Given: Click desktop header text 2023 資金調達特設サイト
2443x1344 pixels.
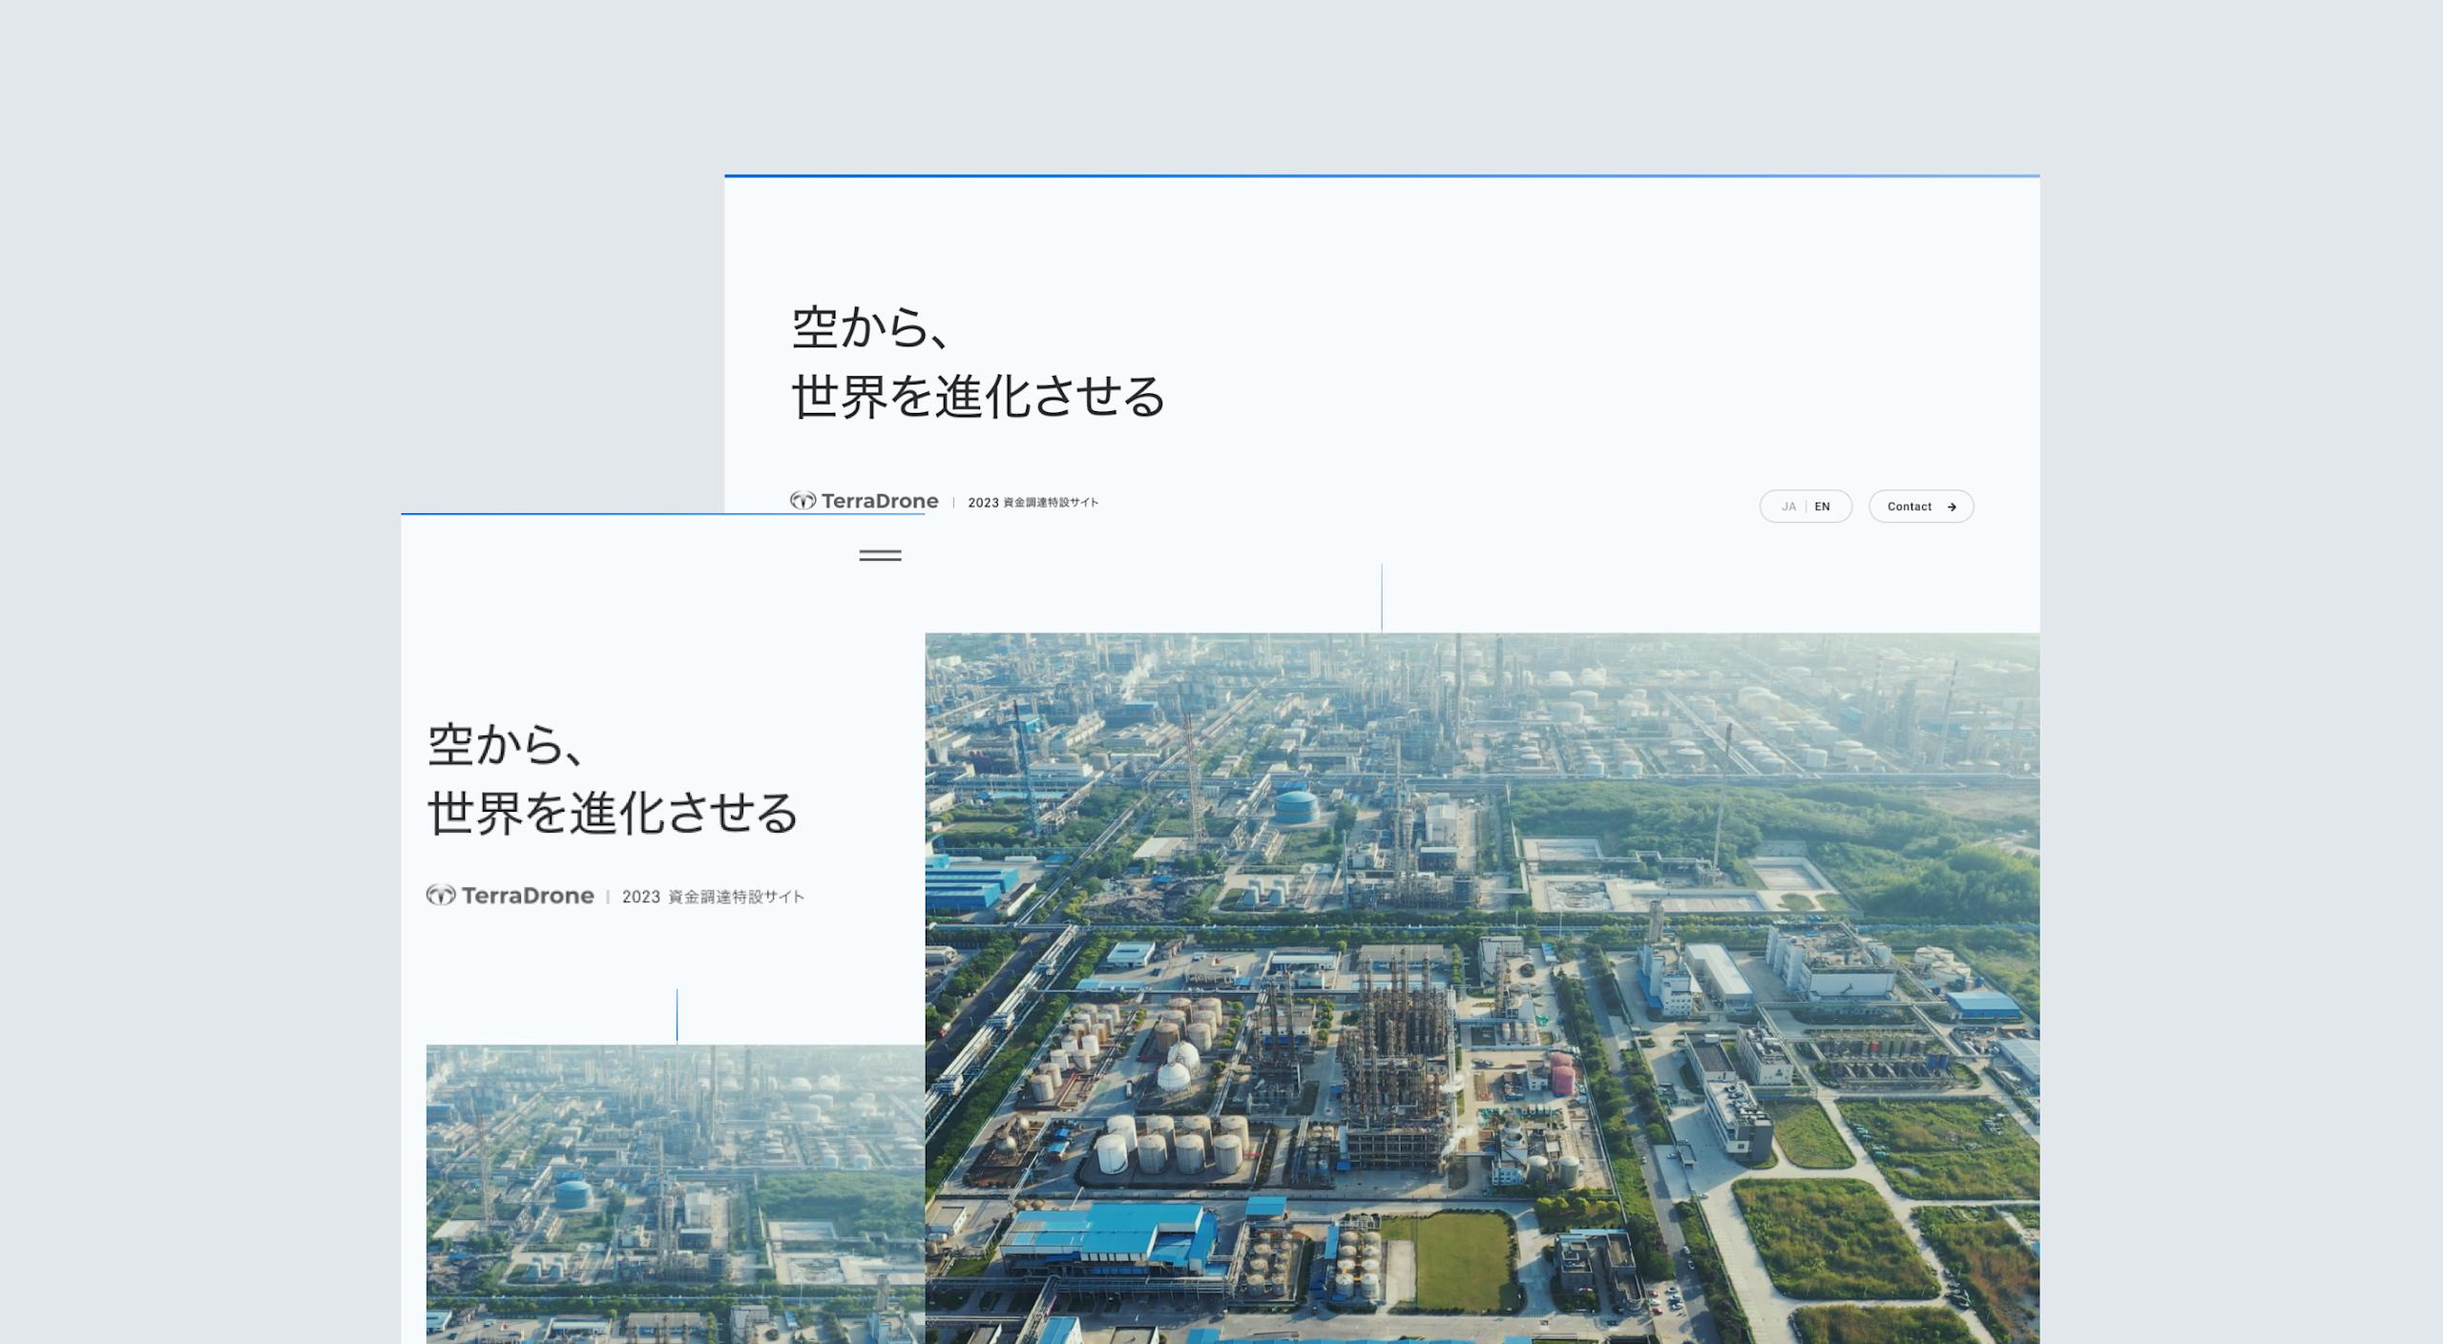Looking at the screenshot, I should pos(1033,502).
